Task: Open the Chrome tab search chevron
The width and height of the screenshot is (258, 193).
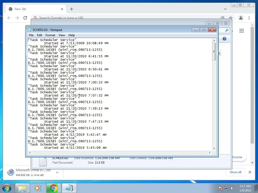Action: pos(225,9)
